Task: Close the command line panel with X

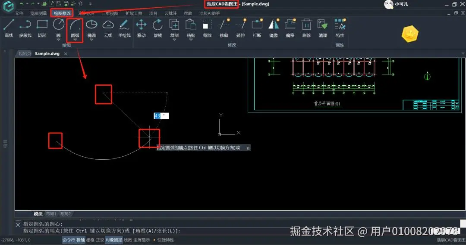Action: [x=18, y=225]
